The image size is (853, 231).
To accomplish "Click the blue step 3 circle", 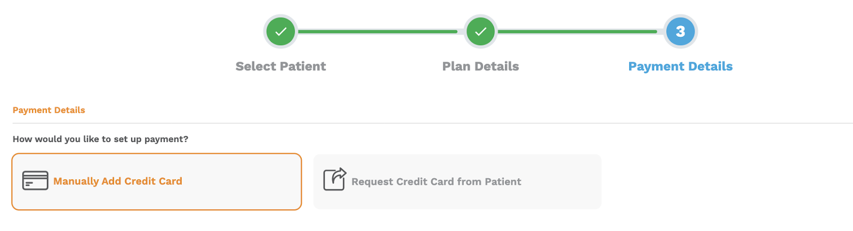I will (x=680, y=31).
